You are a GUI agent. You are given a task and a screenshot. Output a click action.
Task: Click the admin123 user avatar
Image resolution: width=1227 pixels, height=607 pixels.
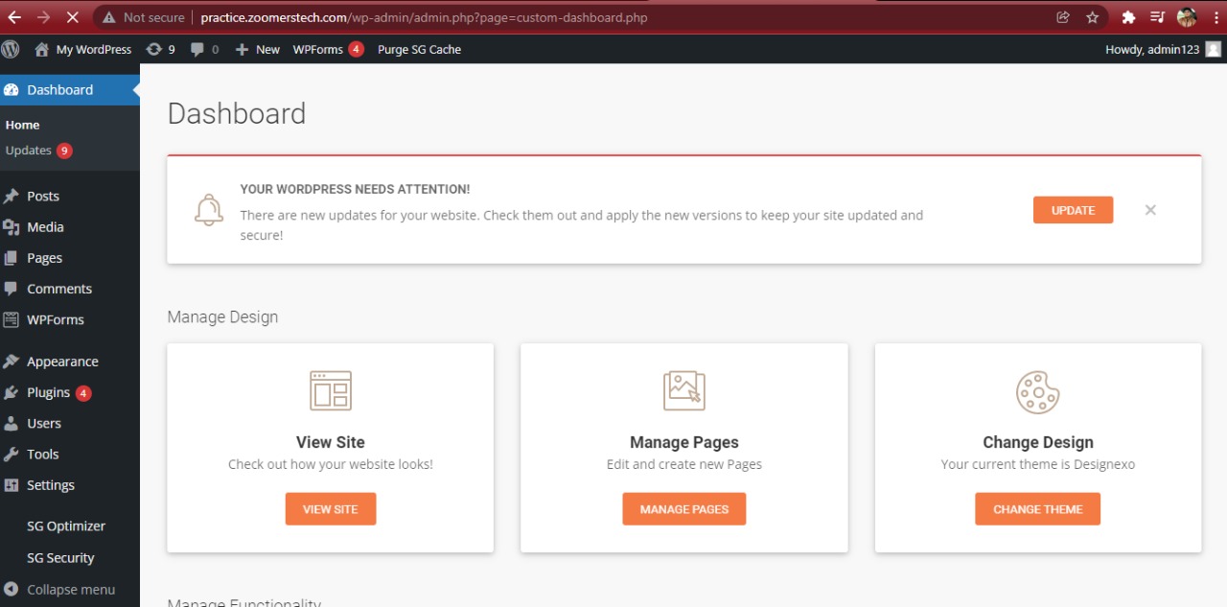pyautogui.click(x=1214, y=49)
